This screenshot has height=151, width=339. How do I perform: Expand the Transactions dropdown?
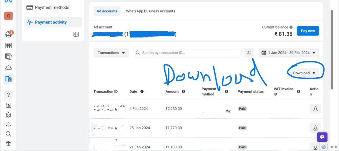(111, 53)
